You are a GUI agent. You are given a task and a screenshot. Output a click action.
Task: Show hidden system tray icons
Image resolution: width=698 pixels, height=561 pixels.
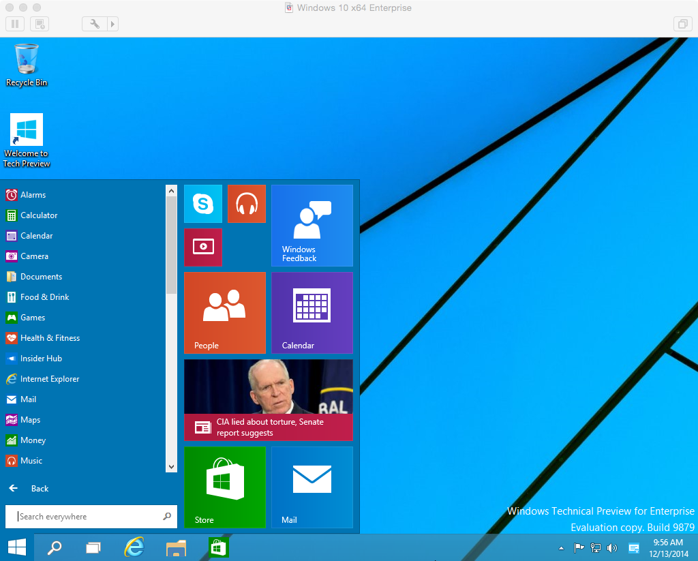click(x=562, y=548)
